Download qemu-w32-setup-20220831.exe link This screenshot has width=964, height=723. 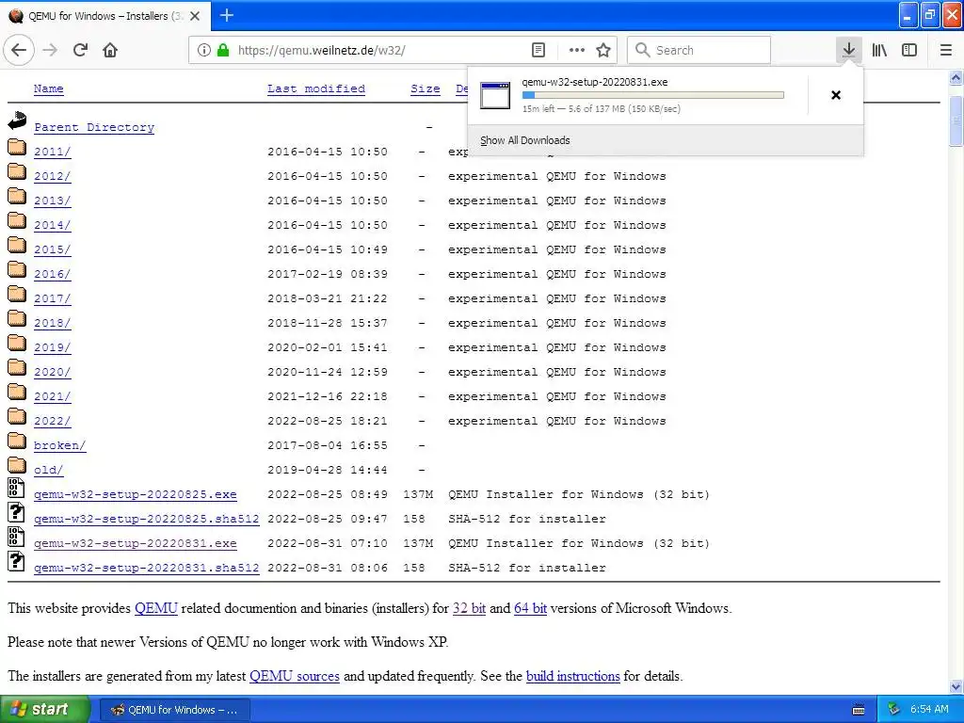(136, 543)
